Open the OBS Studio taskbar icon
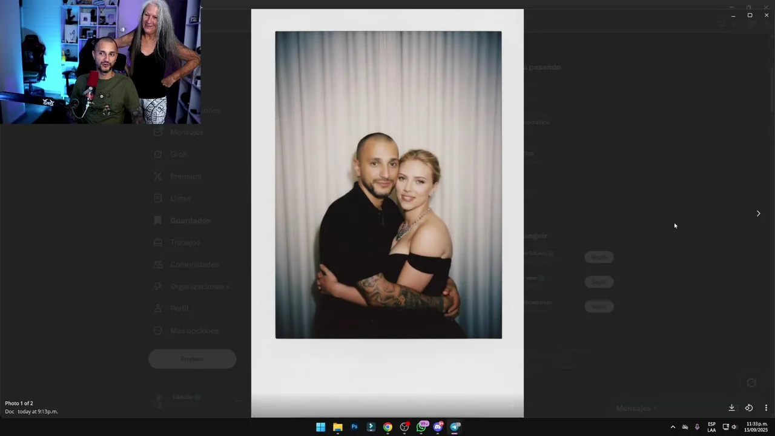The image size is (775, 436). [x=404, y=427]
